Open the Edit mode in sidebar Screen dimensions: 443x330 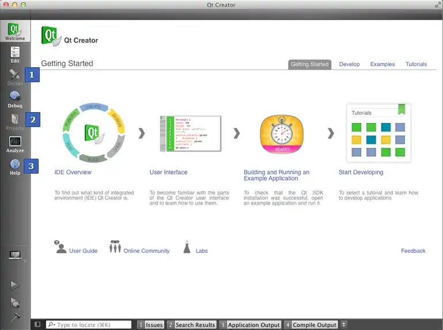click(x=15, y=54)
